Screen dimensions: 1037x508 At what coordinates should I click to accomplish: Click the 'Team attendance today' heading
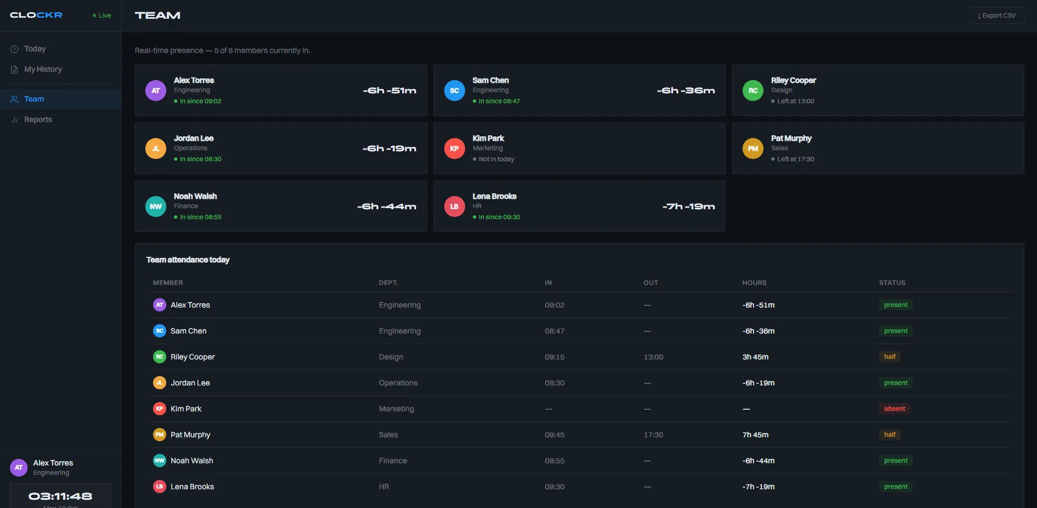(188, 260)
